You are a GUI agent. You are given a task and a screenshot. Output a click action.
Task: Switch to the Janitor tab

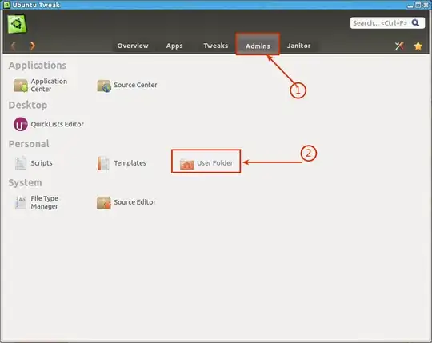click(x=299, y=46)
